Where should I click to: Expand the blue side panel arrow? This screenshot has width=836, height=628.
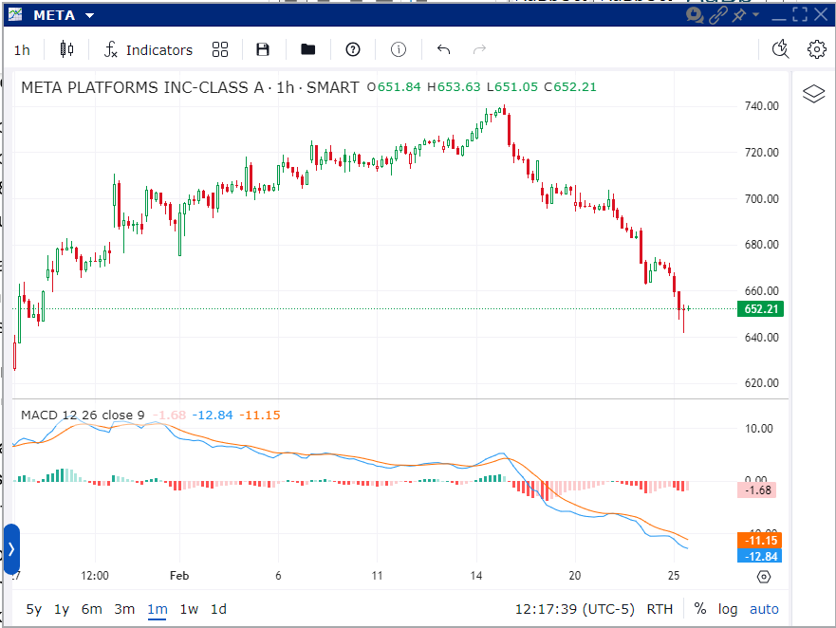click(x=11, y=548)
